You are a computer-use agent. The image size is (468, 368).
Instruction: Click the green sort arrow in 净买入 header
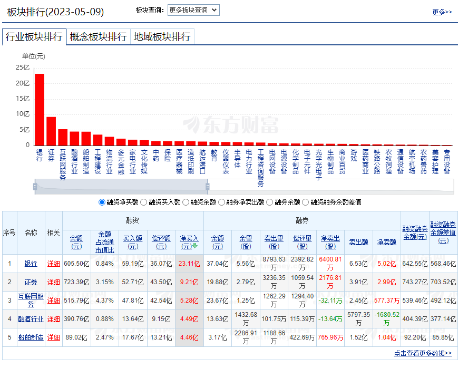[195, 246]
